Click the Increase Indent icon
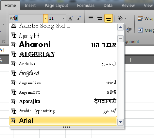 [x=129, y=30]
